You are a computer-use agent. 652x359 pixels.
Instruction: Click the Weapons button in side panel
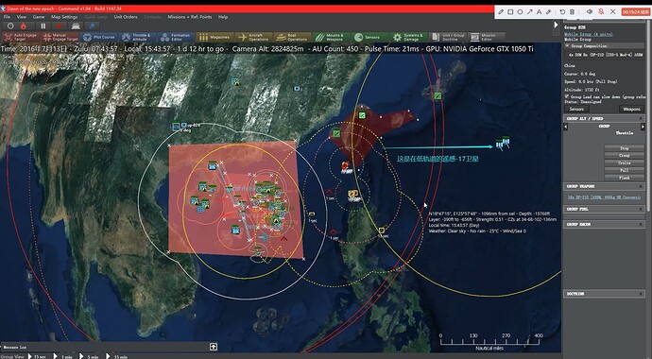[x=631, y=109]
